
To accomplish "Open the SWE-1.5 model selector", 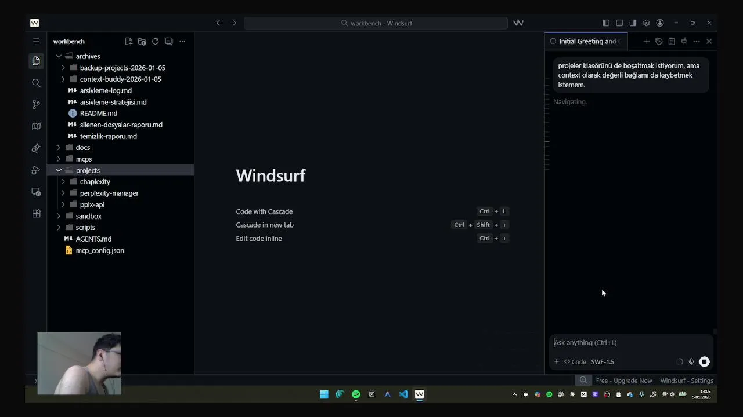I will 603,361.
